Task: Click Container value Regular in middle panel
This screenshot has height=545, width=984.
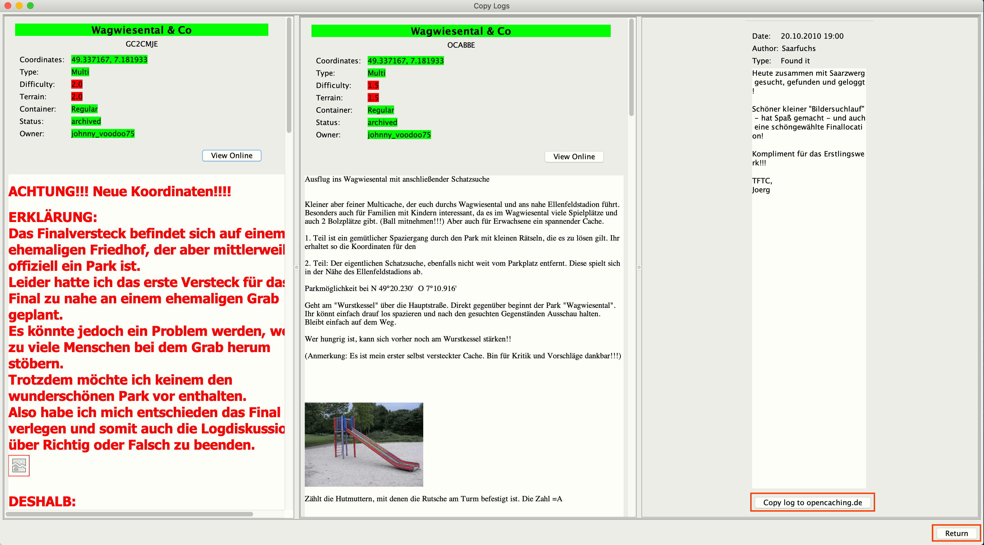Action: coord(381,110)
